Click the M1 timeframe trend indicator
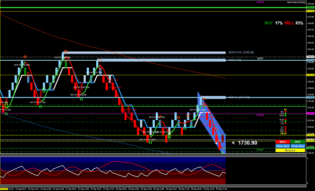This screenshot has height=191, width=315. (x=285, y=111)
